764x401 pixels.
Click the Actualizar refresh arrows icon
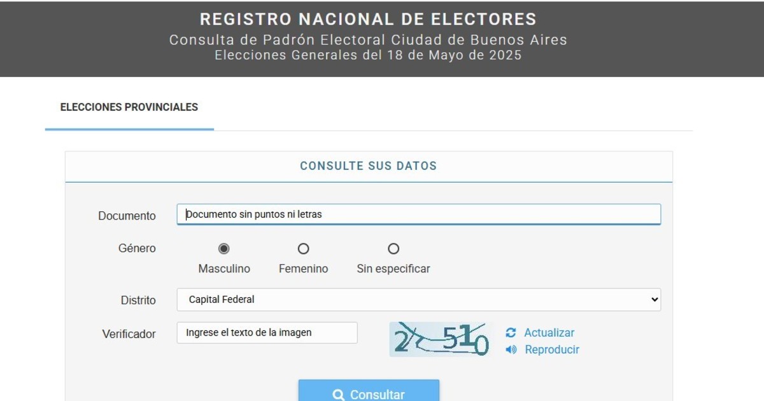coord(511,333)
